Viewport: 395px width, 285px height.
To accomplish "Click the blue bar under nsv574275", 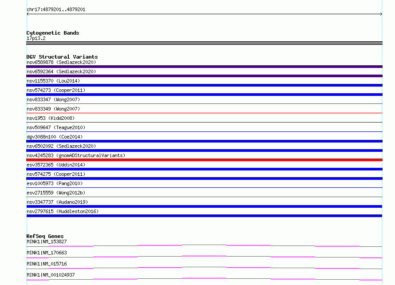I will tap(204, 178).
